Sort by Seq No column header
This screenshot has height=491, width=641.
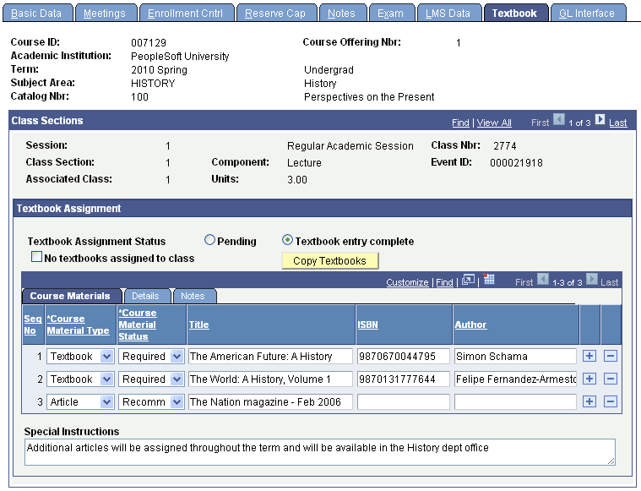[x=33, y=325]
